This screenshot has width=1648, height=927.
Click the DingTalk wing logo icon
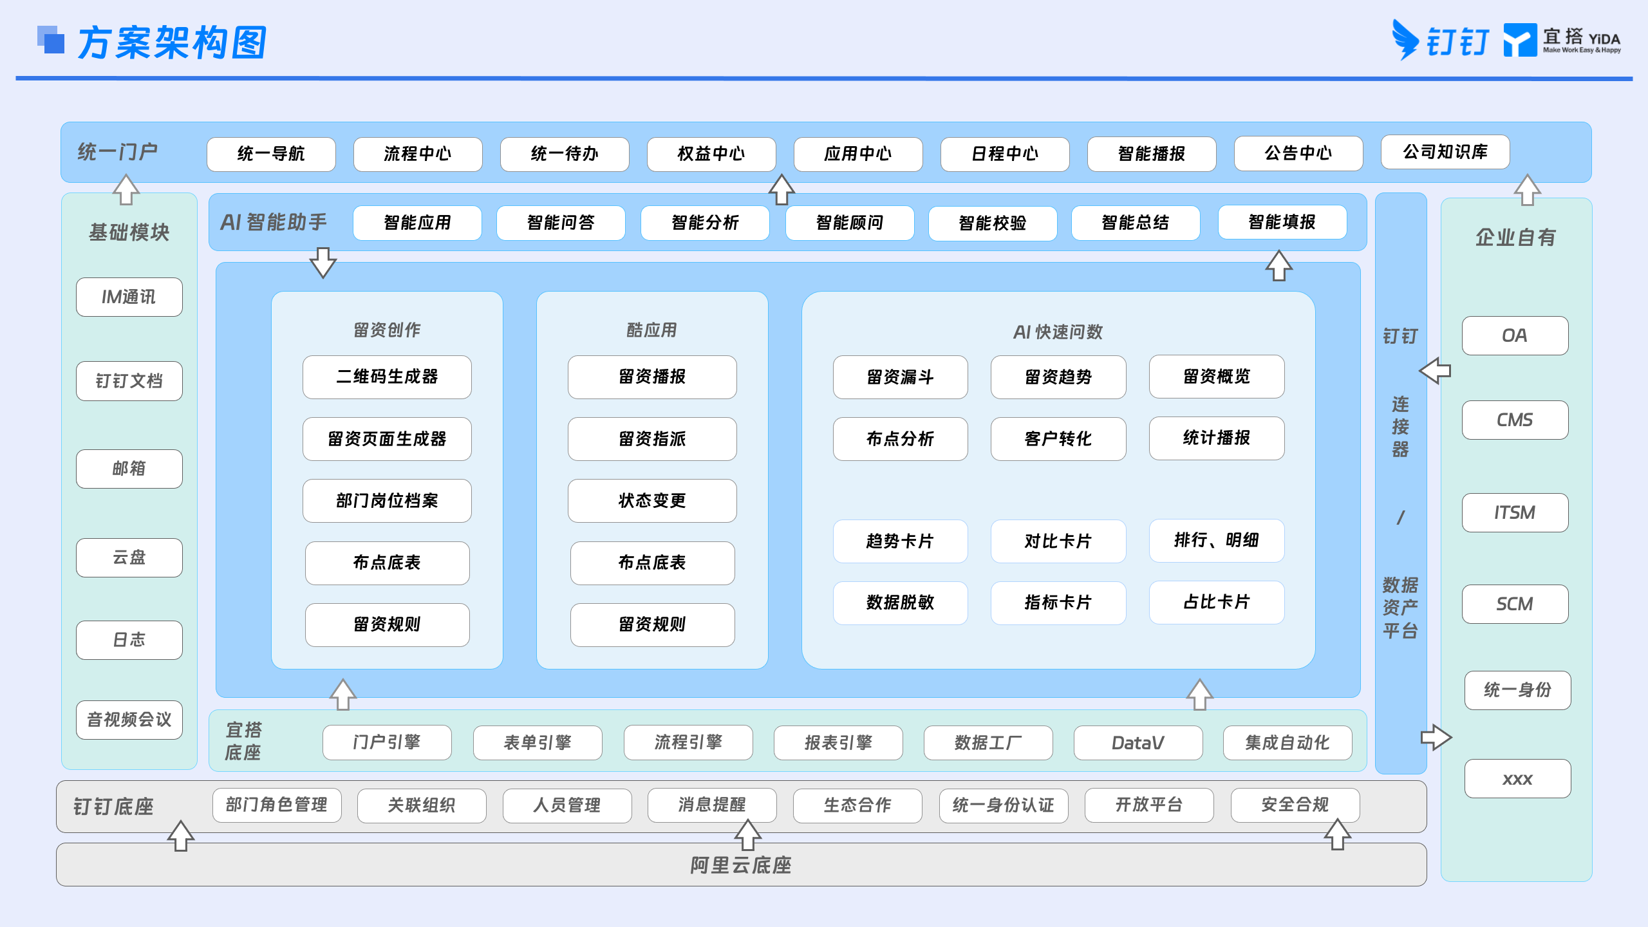click(x=1405, y=40)
